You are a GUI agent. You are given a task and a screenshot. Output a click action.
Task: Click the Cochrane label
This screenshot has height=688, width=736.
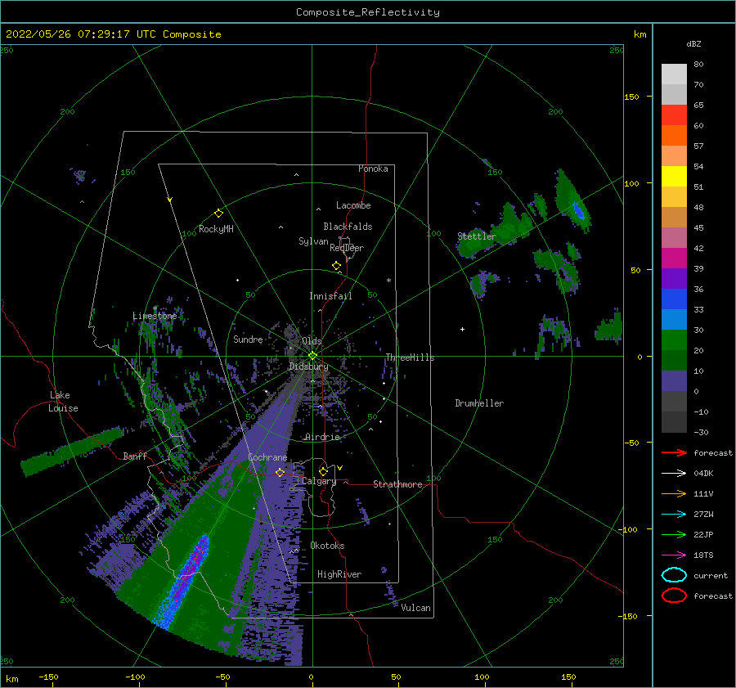[x=267, y=457]
